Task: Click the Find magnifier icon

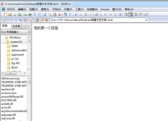Action: tap(76, 14)
